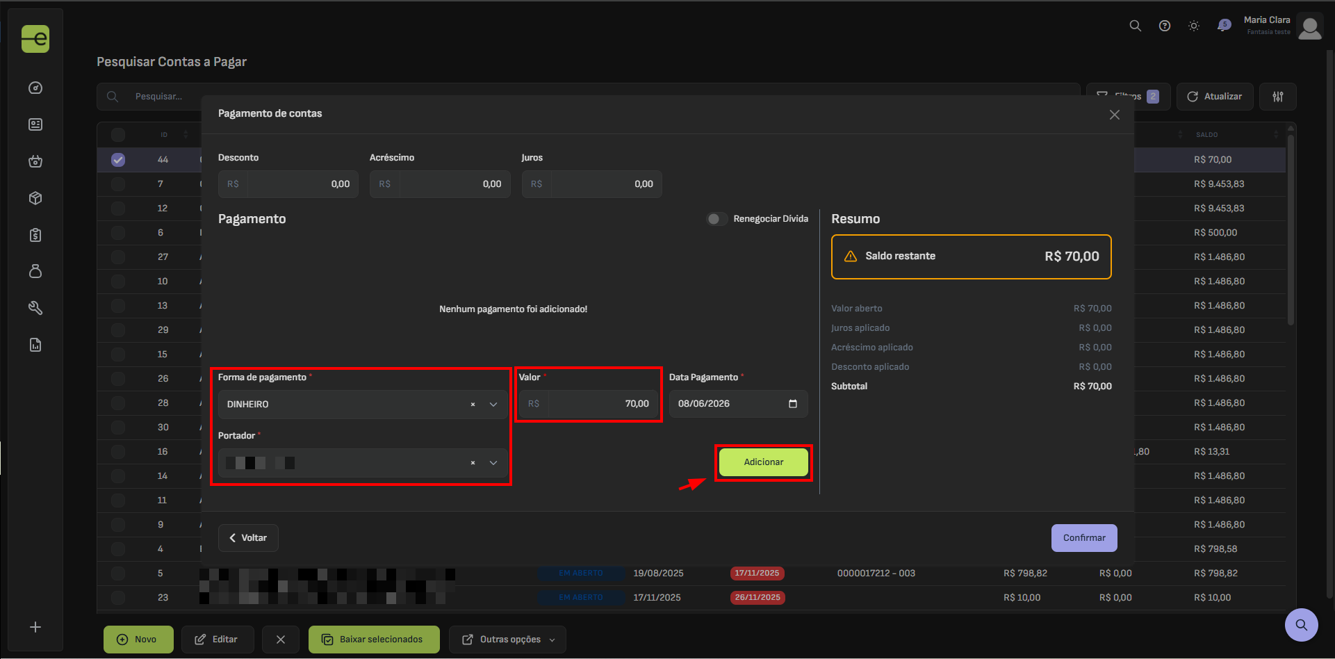Open the notifications bell icon
Viewport: 1335px width, 659px height.
(1224, 26)
